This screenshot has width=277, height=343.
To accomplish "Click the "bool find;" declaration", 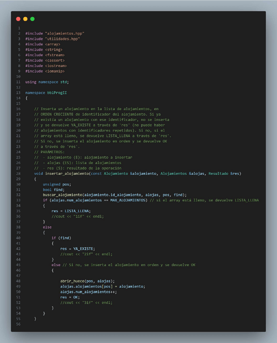I will click(53, 189).
